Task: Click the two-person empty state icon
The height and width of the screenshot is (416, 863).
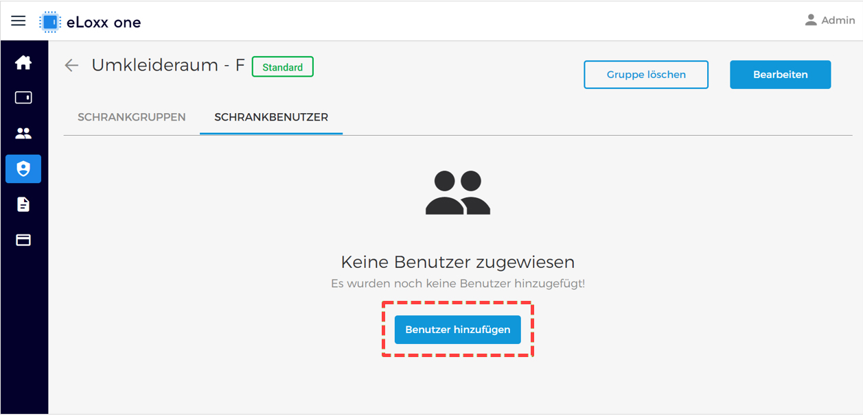Action: pyautogui.click(x=458, y=193)
